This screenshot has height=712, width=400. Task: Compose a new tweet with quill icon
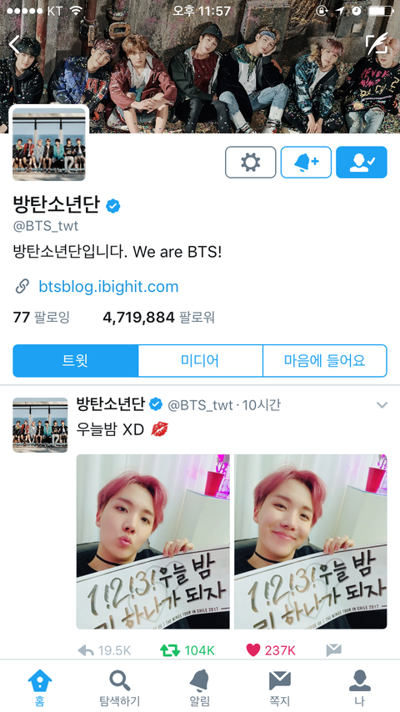pyautogui.click(x=377, y=43)
